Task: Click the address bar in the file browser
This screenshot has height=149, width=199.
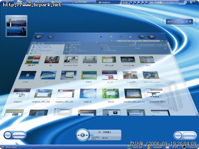Action: pyautogui.click(x=138, y=41)
